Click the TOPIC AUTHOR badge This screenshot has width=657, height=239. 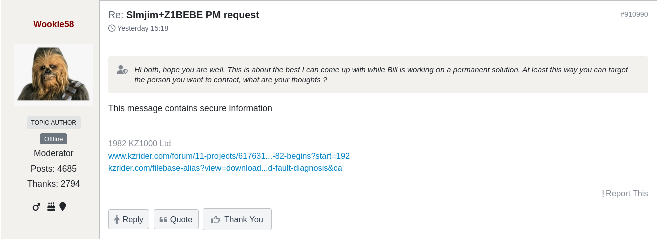tap(54, 123)
